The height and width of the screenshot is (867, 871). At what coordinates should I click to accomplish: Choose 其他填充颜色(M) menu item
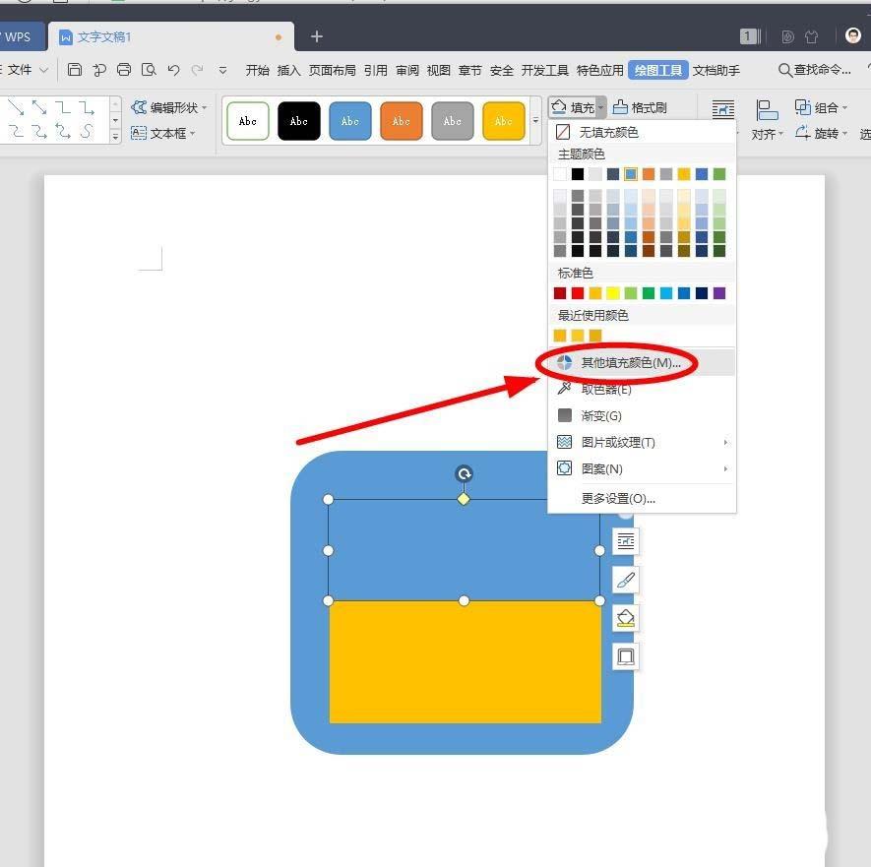pos(642,363)
